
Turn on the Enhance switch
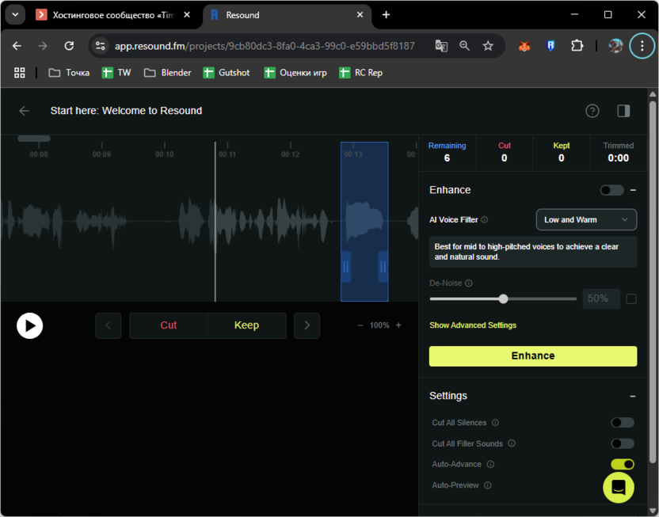pos(611,190)
